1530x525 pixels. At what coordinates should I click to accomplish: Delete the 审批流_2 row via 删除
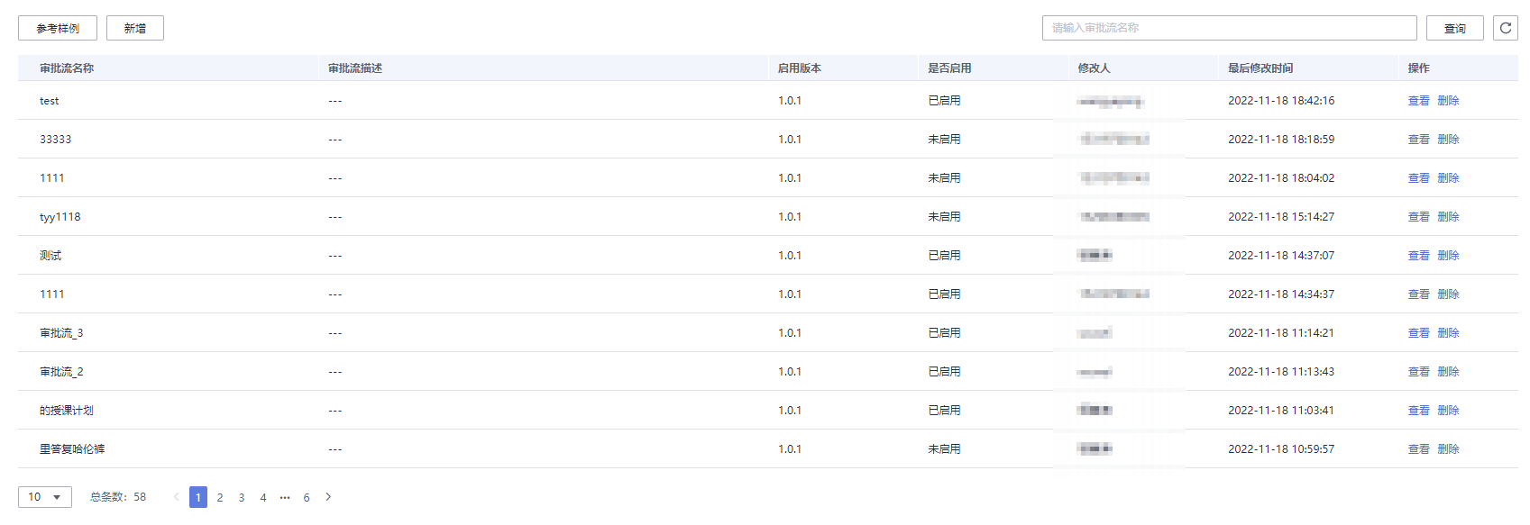point(1448,372)
